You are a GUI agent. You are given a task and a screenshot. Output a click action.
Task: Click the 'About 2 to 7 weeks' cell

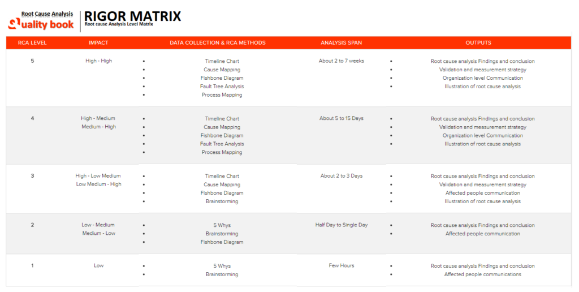pos(341,61)
